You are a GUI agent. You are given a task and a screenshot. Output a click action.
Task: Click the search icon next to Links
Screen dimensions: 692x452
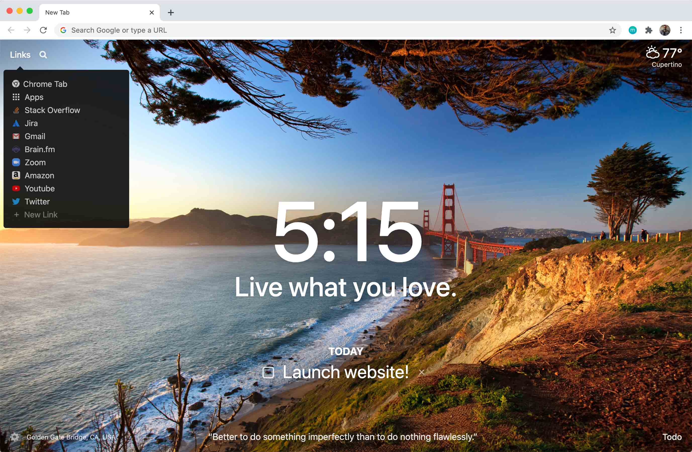pos(43,55)
